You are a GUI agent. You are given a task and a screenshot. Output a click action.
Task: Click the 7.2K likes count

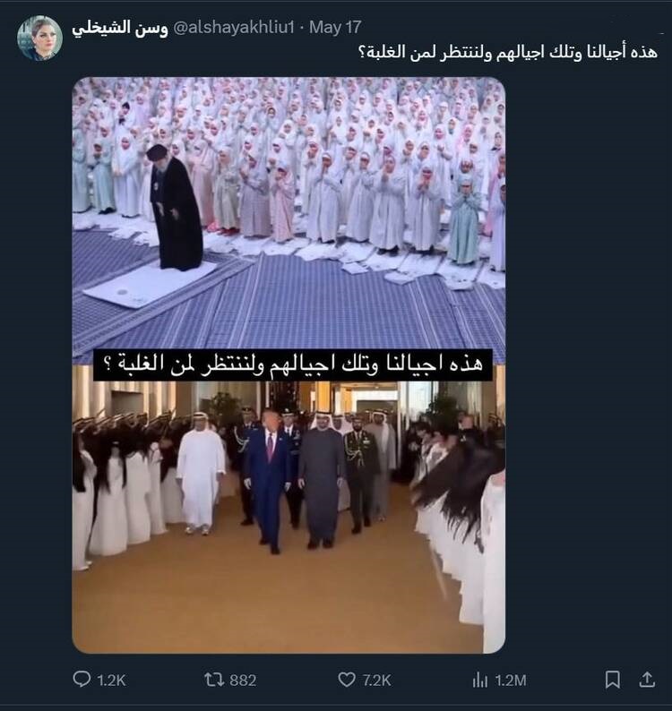376,681
